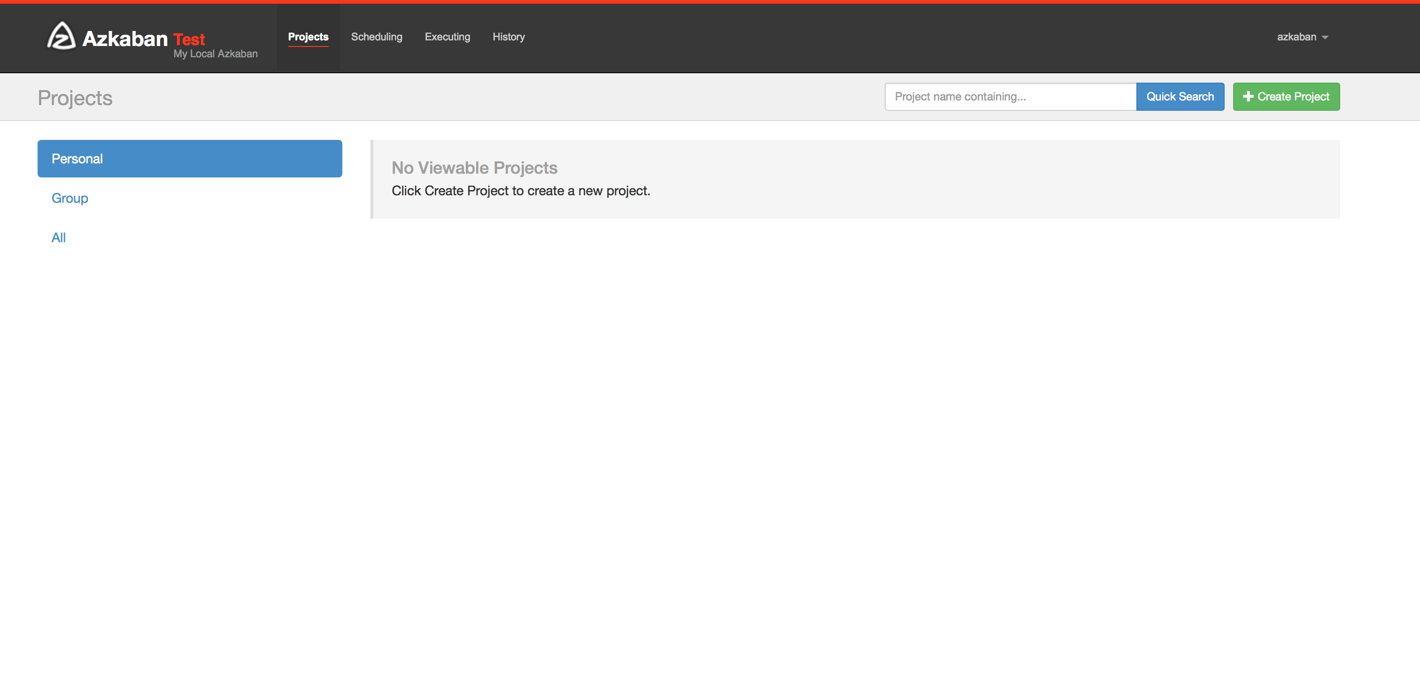Expand the azkaban user dropdown
1420x690 pixels.
pos(1303,37)
